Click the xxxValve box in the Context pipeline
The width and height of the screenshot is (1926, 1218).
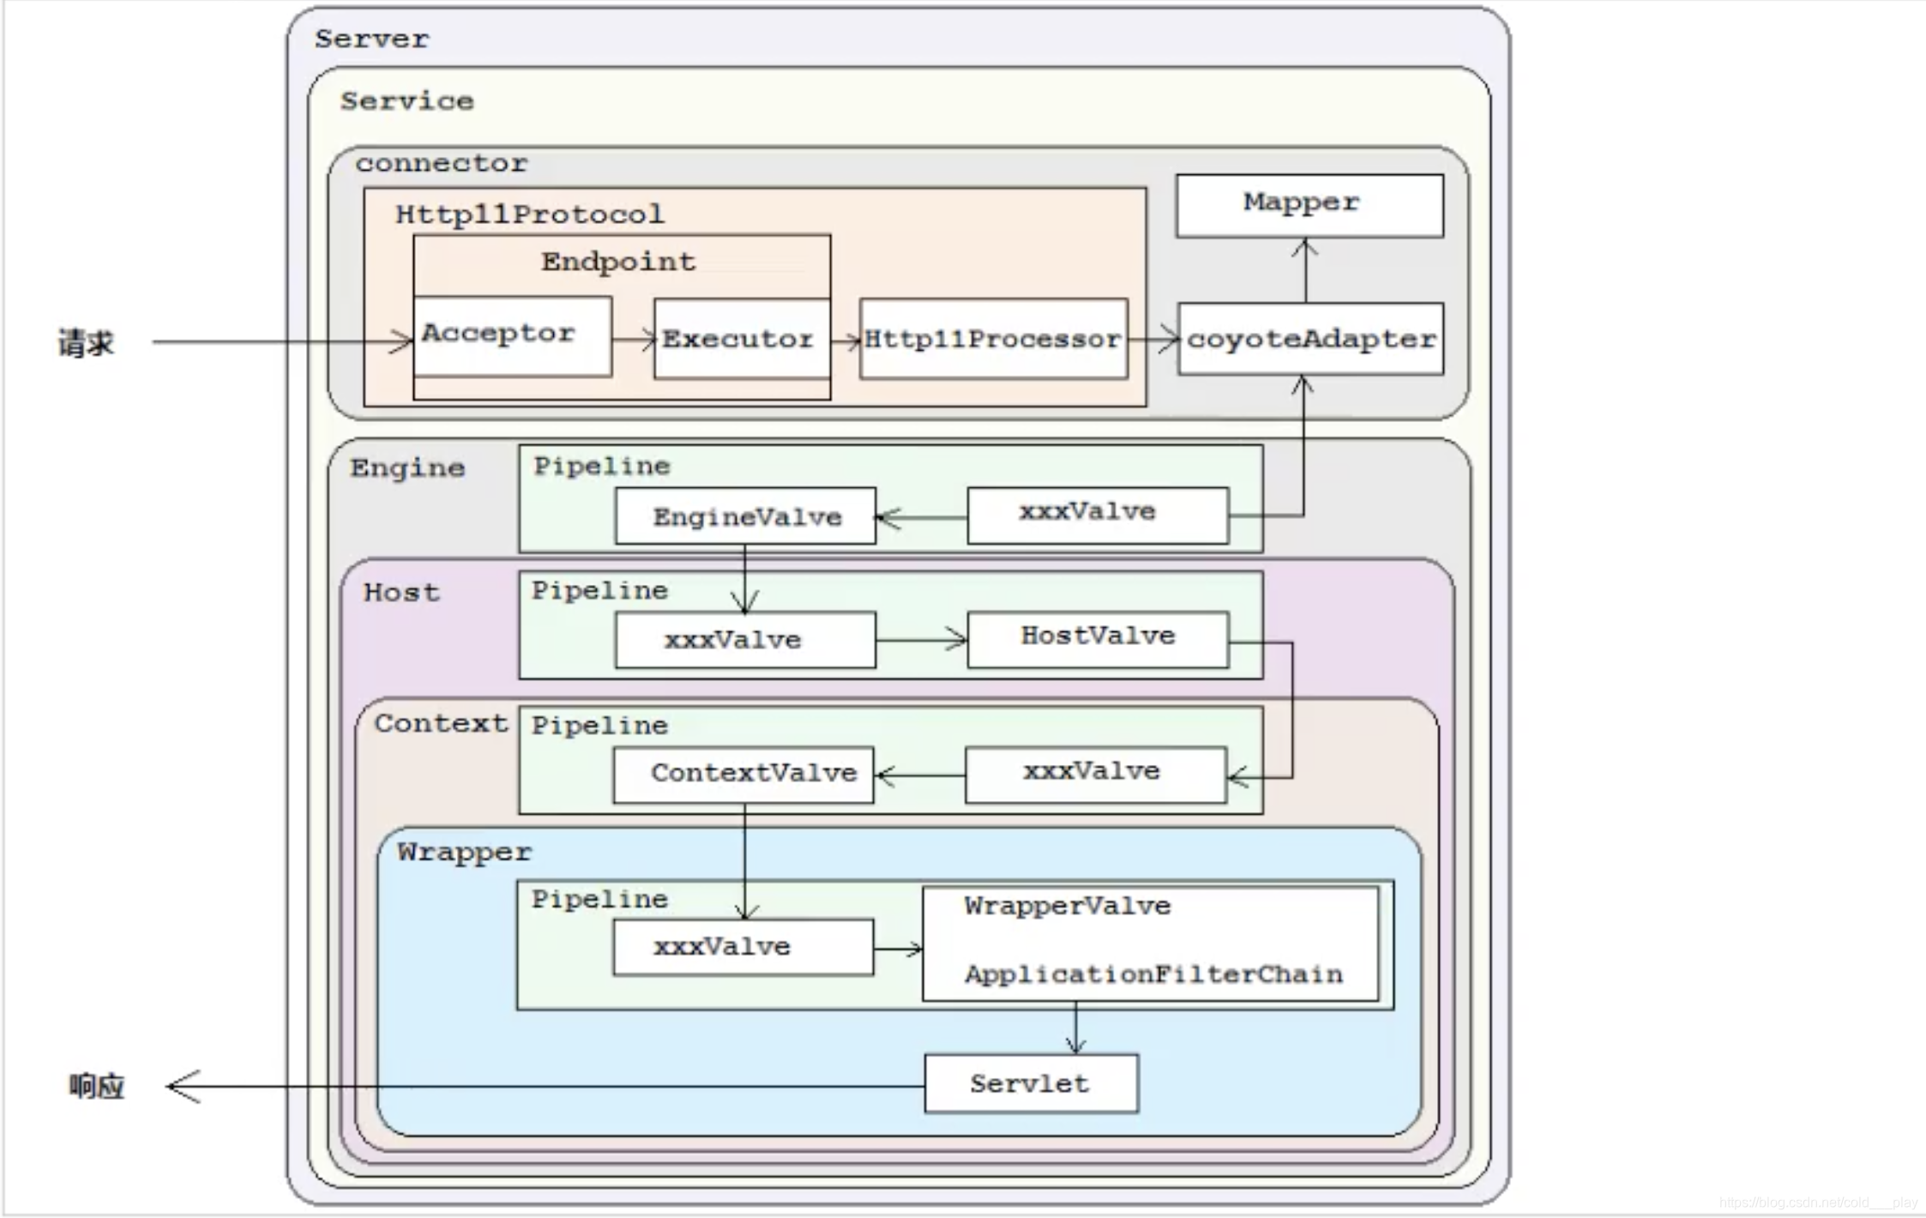tap(1096, 775)
